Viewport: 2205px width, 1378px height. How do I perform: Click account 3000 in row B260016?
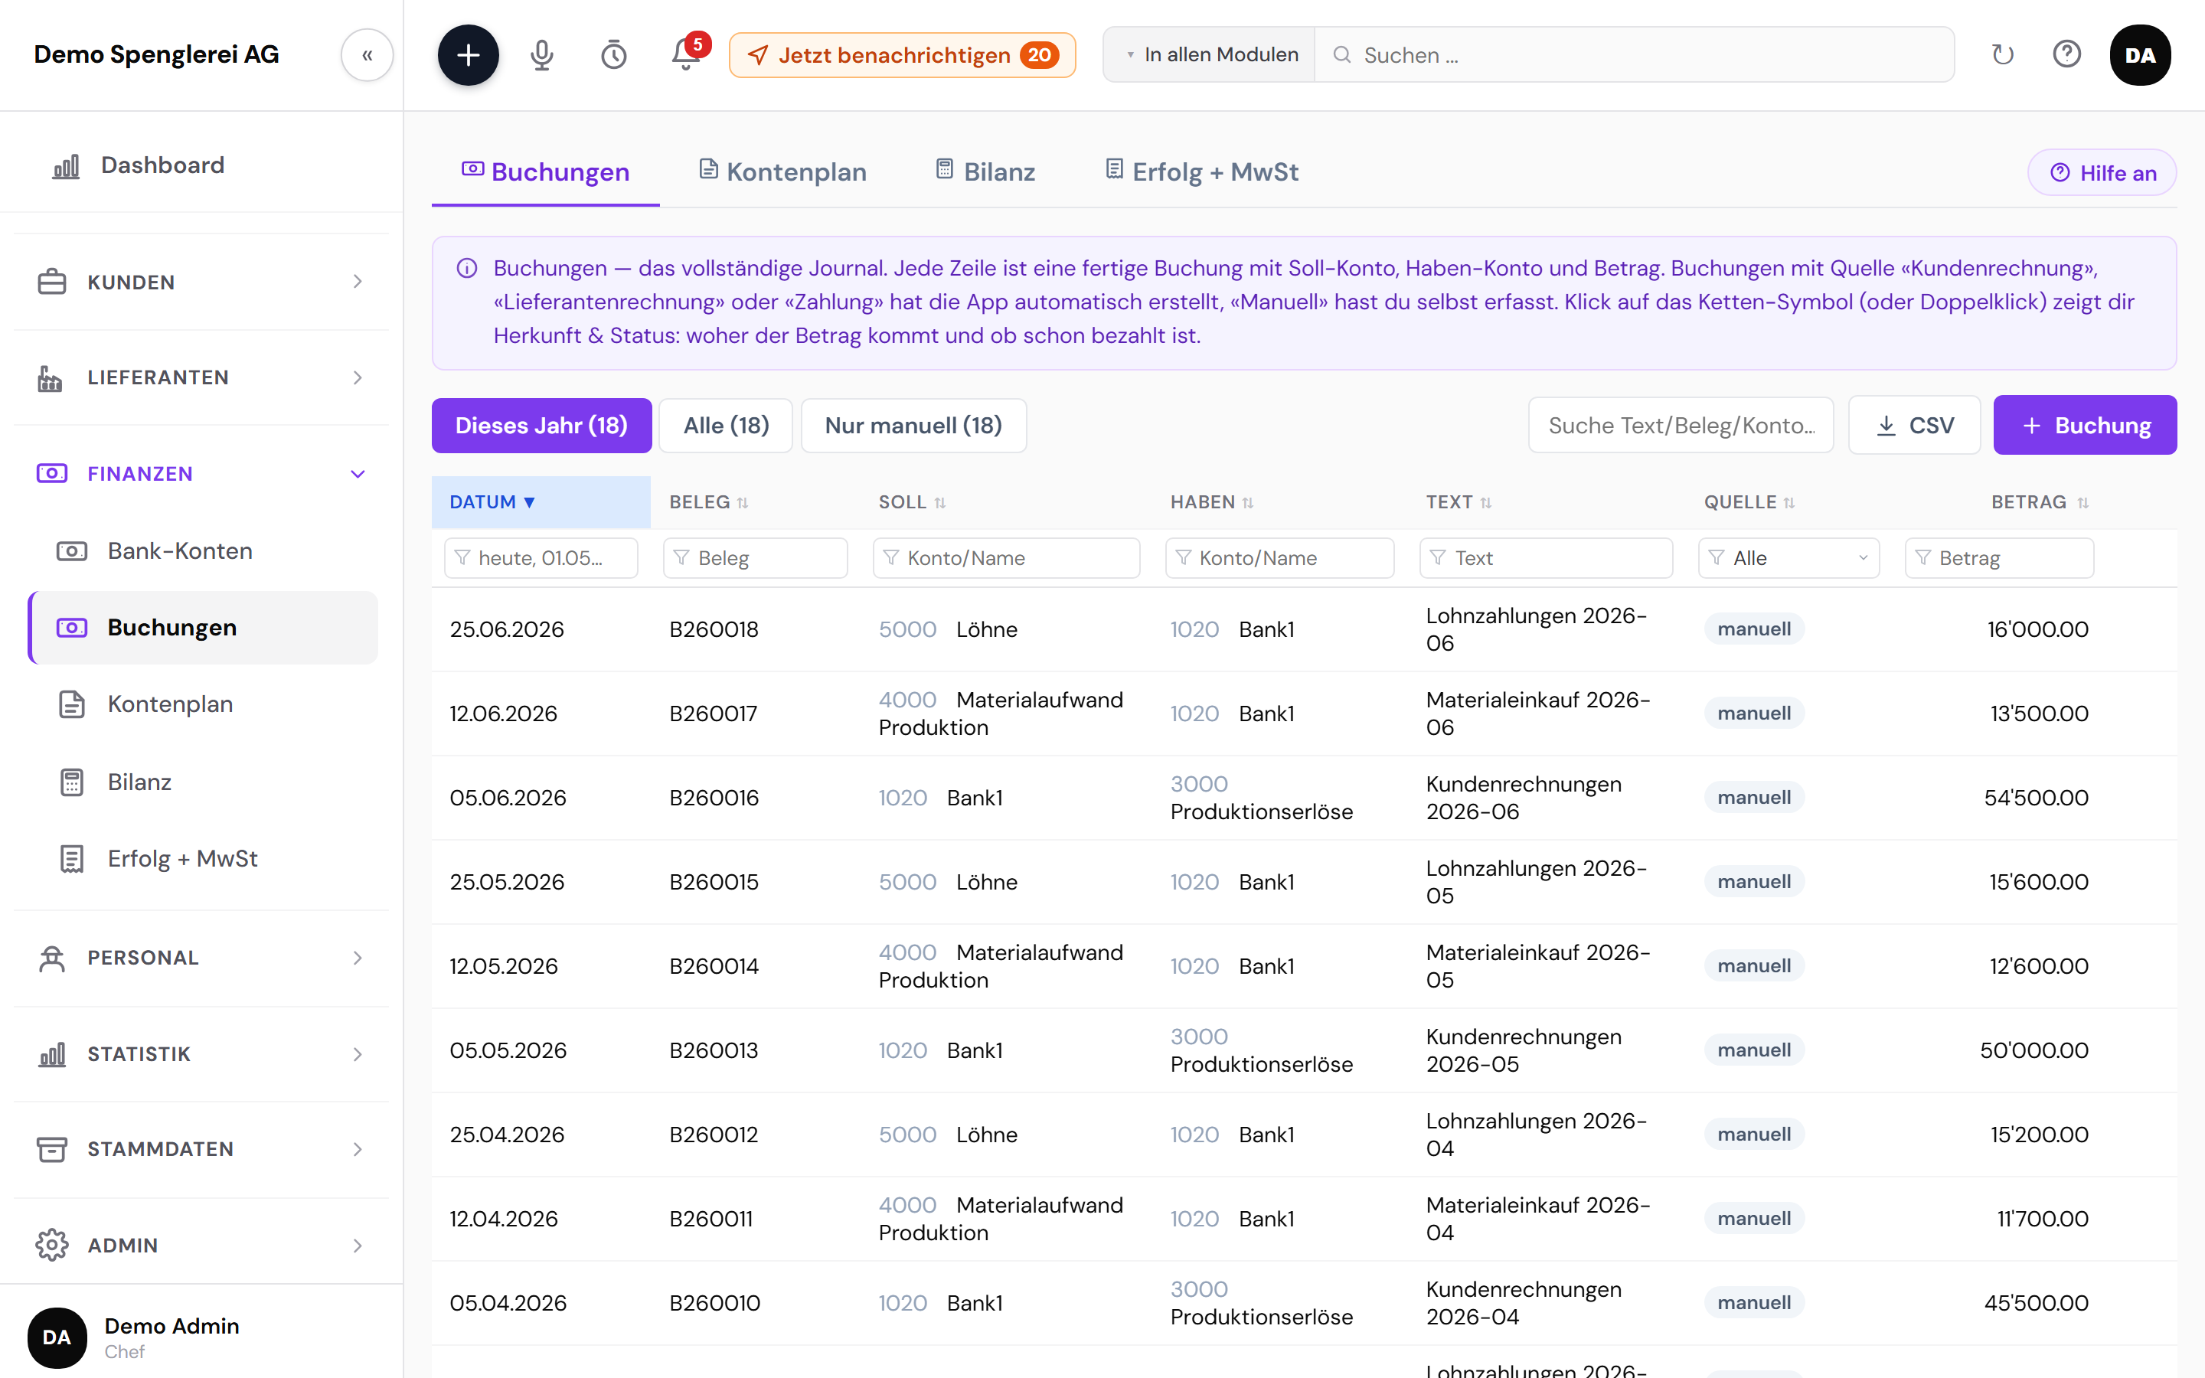1198,784
